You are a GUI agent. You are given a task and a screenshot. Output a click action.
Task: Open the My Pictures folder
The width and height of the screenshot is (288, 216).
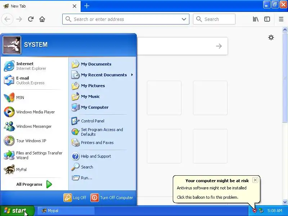pos(103,86)
